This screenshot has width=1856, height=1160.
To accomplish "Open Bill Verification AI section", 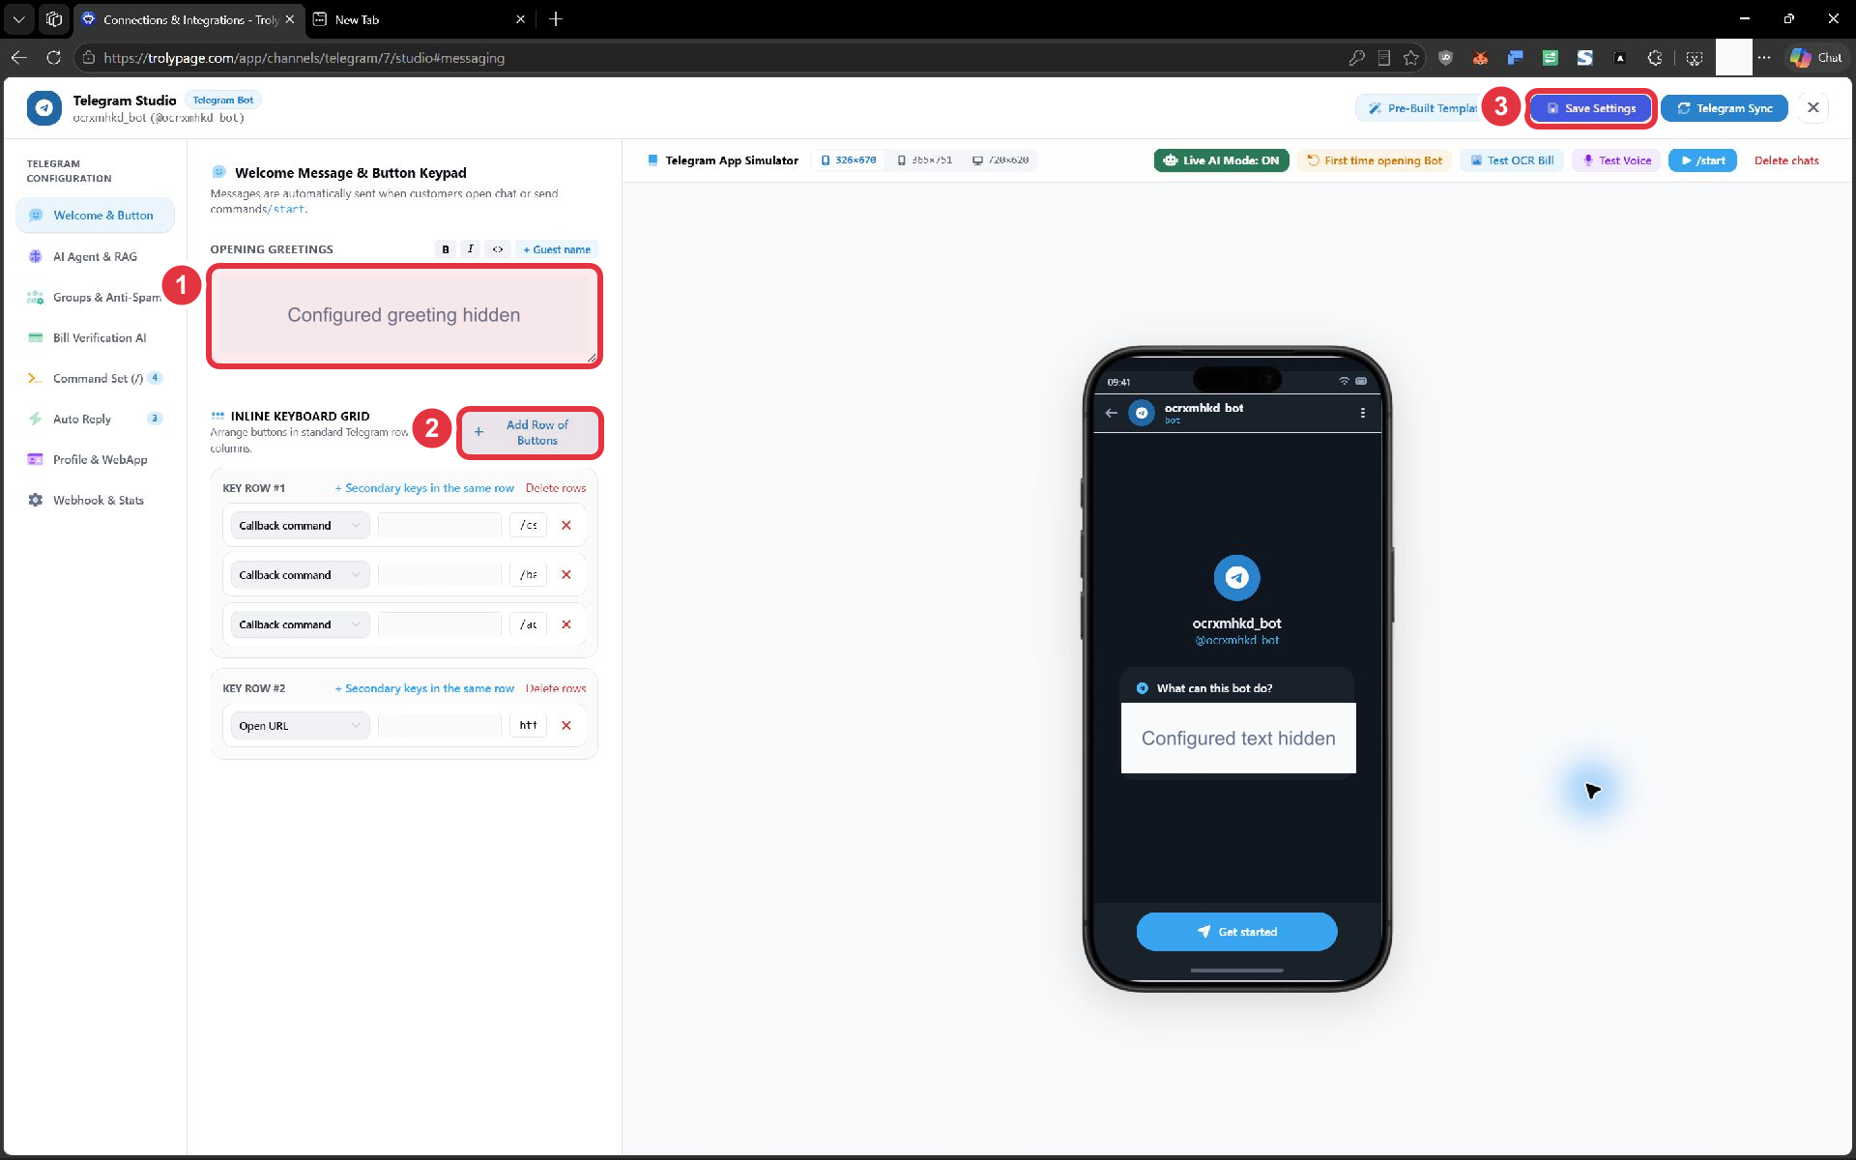I will pyautogui.click(x=95, y=337).
